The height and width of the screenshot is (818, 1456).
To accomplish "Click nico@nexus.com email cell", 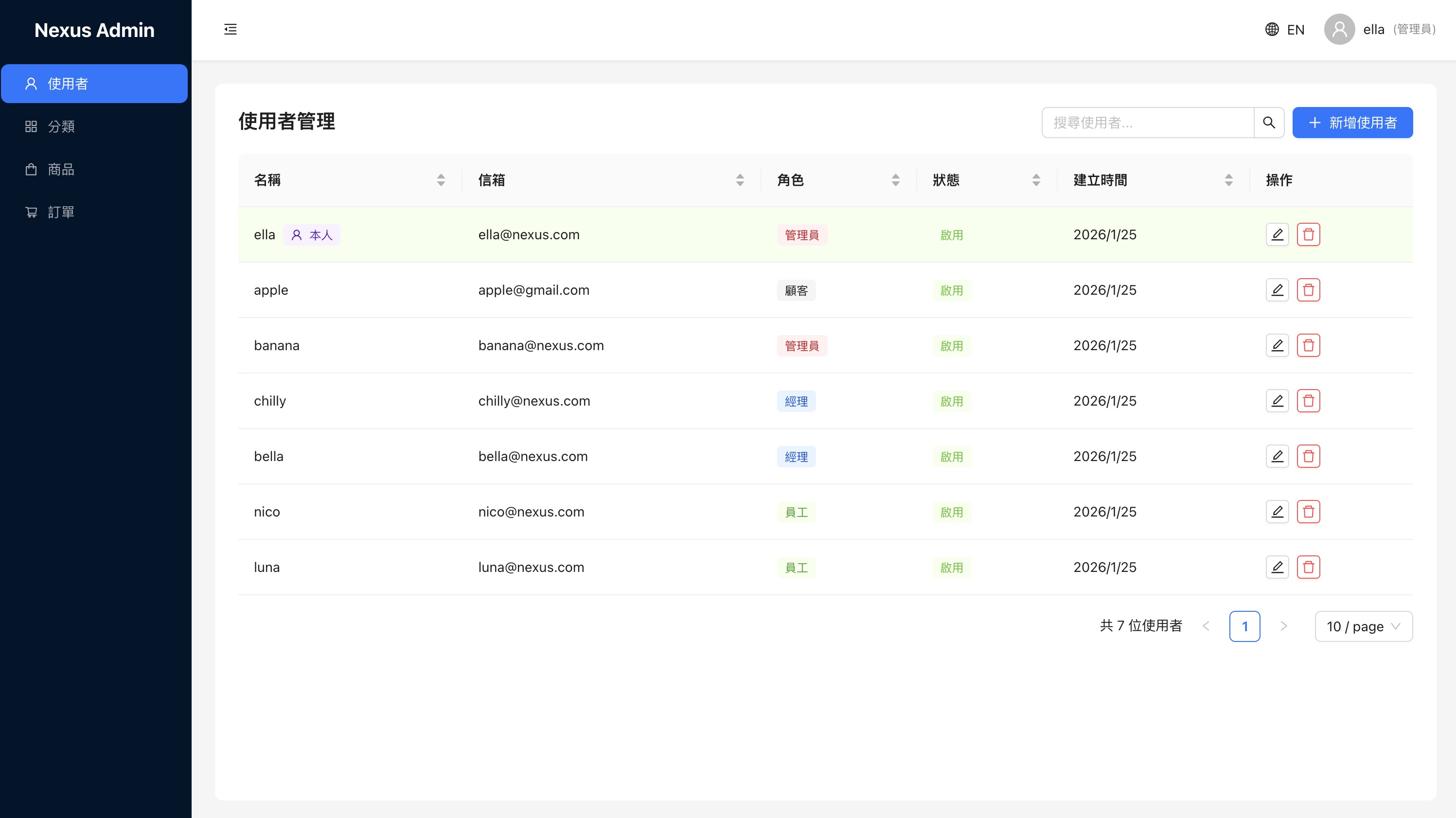I will 531,512.
